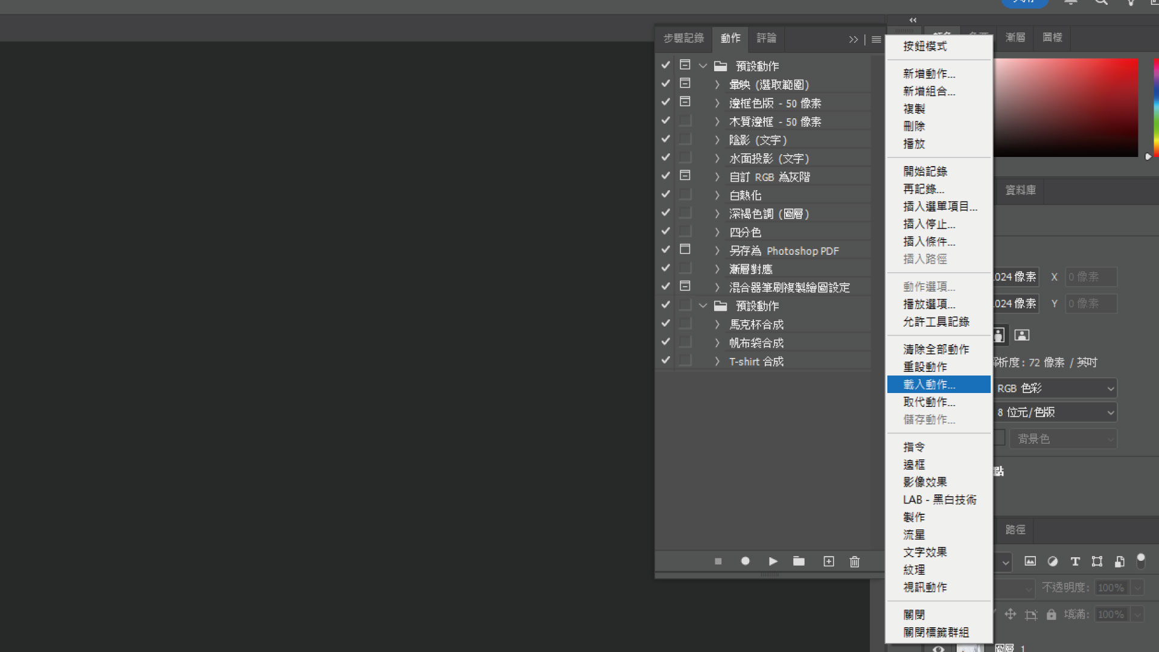Toggle the checkmark for 白熱化 action
Screen dimensions: 1159x652
click(x=665, y=194)
